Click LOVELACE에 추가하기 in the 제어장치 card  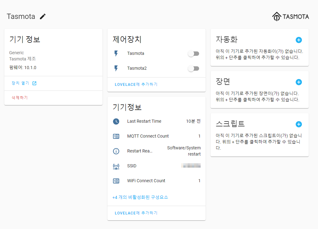(136, 85)
